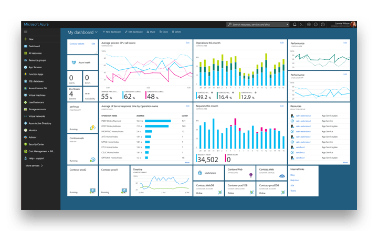The width and height of the screenshot is (378, 231).
Task: Open App Services icon in sidebar
Action: 26,67
